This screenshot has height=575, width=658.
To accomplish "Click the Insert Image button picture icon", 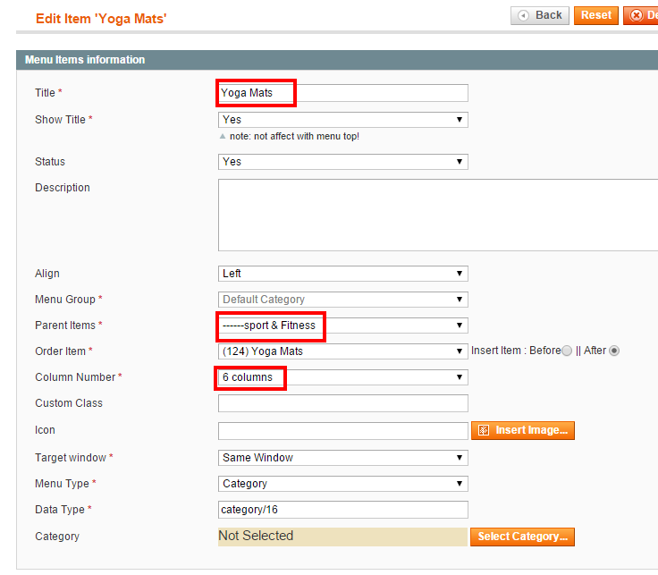I will click(x=484, y=430).
